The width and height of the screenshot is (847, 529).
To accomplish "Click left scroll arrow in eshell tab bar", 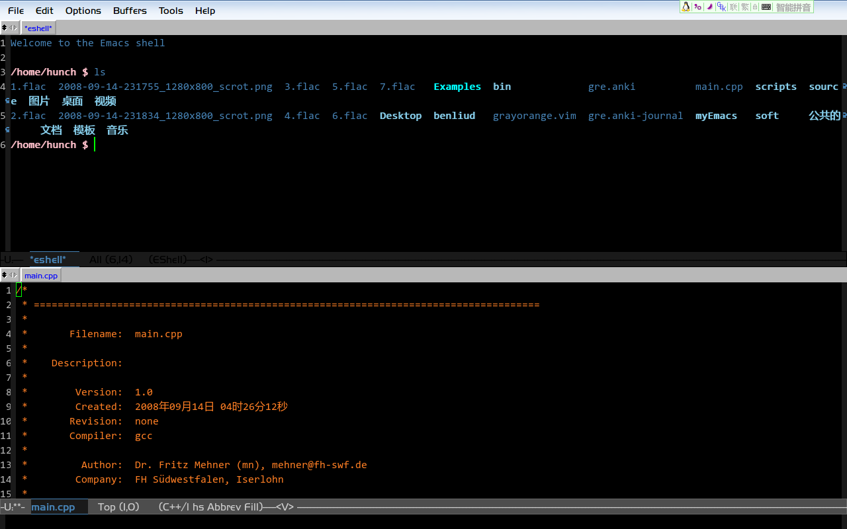I will (x=11, y=28).
